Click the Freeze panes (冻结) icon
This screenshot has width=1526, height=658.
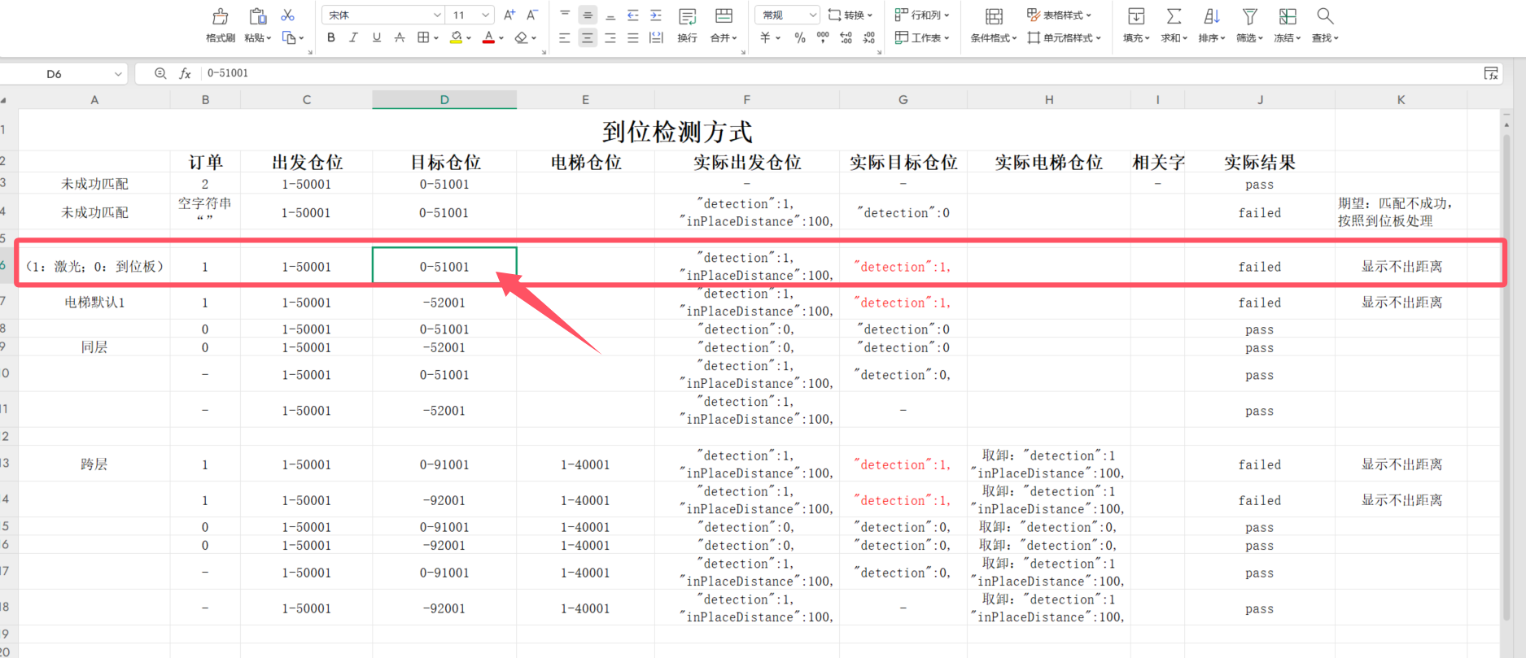click(1288, 16)
